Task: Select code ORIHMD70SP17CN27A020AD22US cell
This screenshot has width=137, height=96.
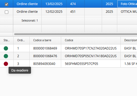Action: click(91, 48)
